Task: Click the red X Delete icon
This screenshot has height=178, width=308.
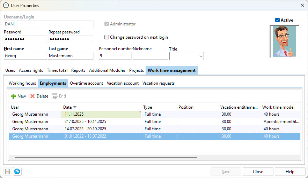Action: pyautogui.click(x=32, y=96)
